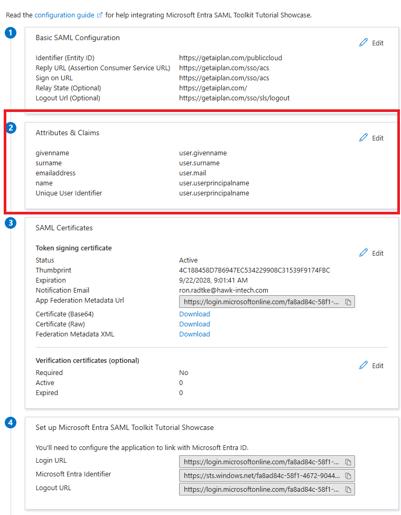Select step 2 circle marker
401x515 pixels.
coord(11,128)
